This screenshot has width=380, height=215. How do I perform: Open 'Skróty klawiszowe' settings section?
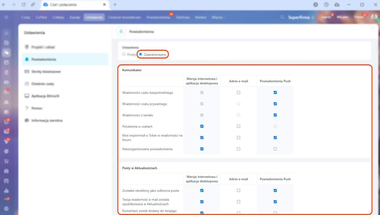(65, 71)
